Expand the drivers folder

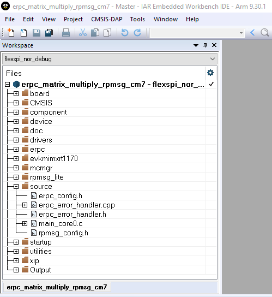coord(16,140)
